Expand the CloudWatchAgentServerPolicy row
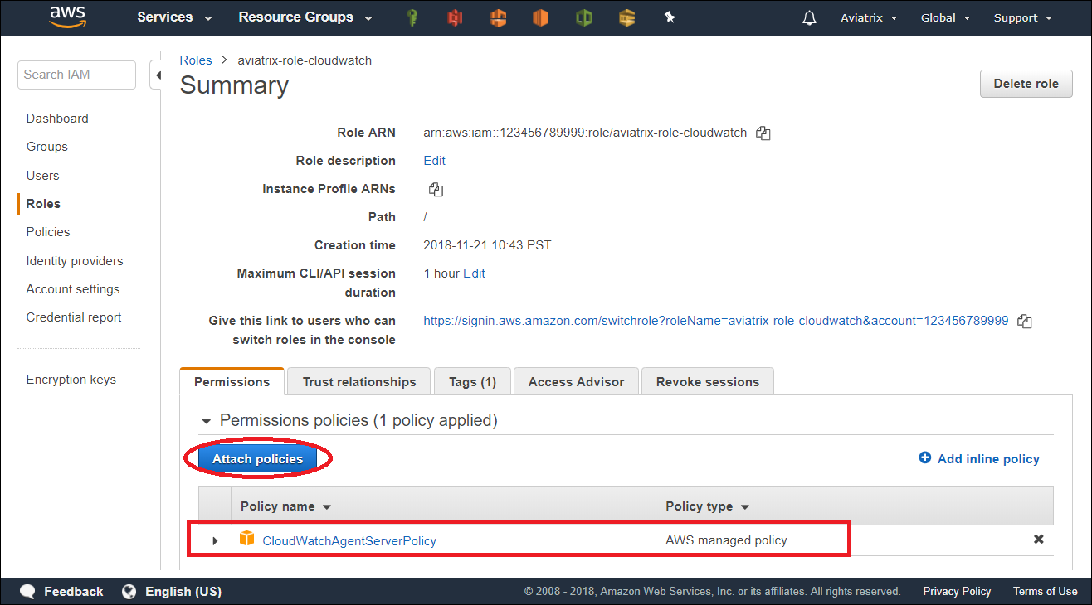Screen dimensions: 1092x605 tap(215, 540)
